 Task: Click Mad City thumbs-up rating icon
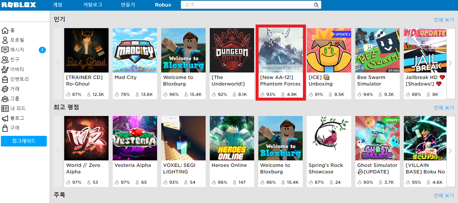pos(117,94)
